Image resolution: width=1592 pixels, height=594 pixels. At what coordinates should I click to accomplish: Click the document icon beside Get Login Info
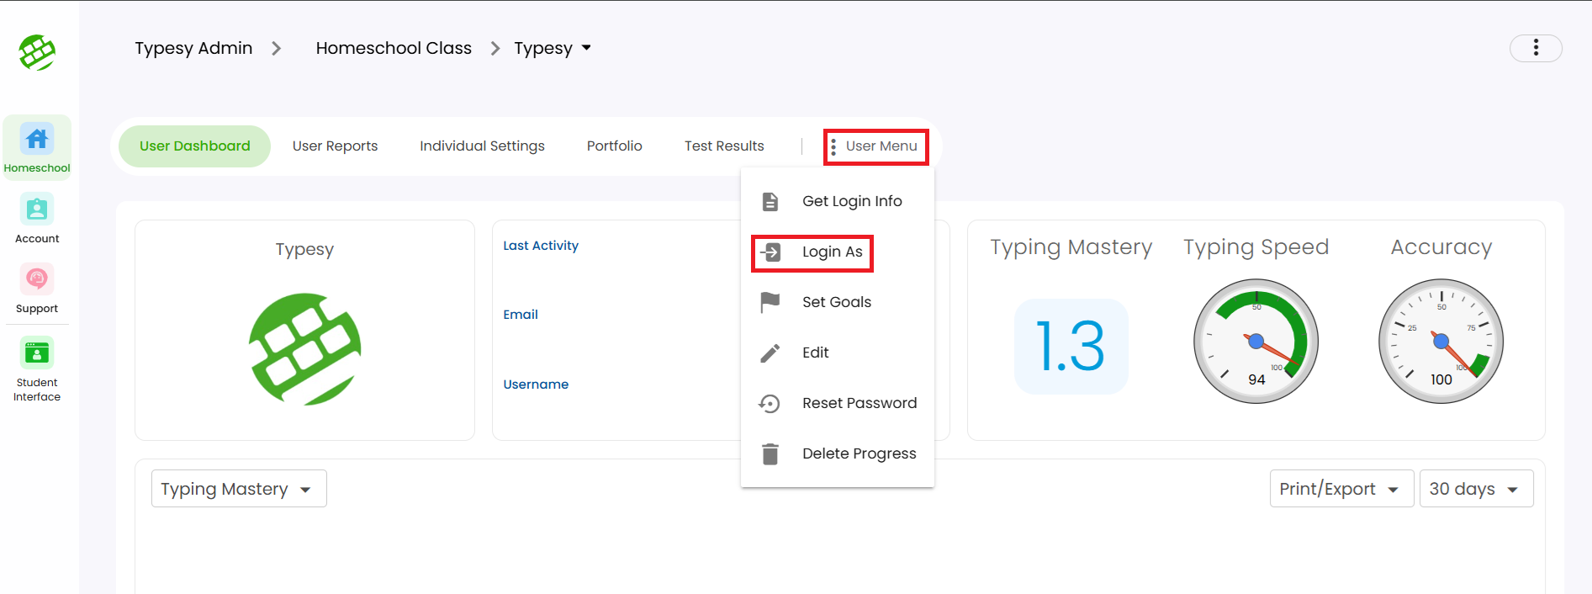770,201
